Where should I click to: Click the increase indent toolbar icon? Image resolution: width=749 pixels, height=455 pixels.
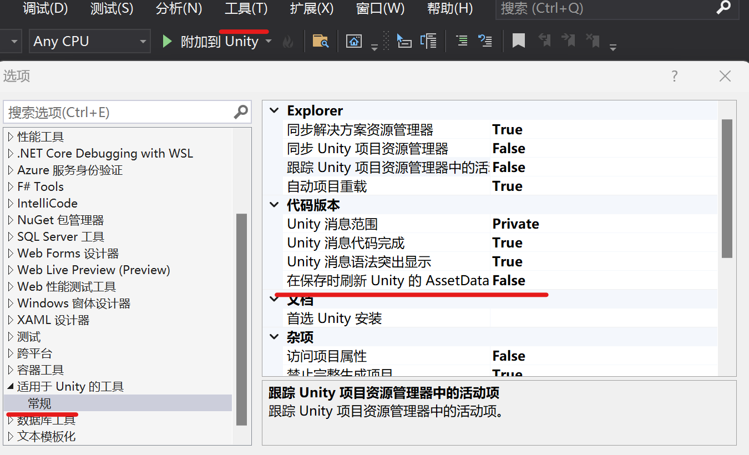coord(461,41)
